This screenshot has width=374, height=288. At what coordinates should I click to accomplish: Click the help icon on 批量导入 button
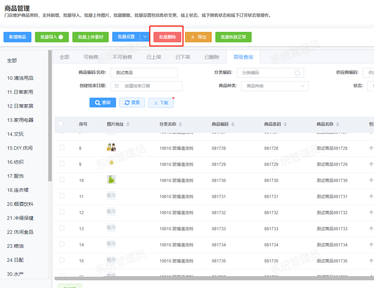coord(61,37)
